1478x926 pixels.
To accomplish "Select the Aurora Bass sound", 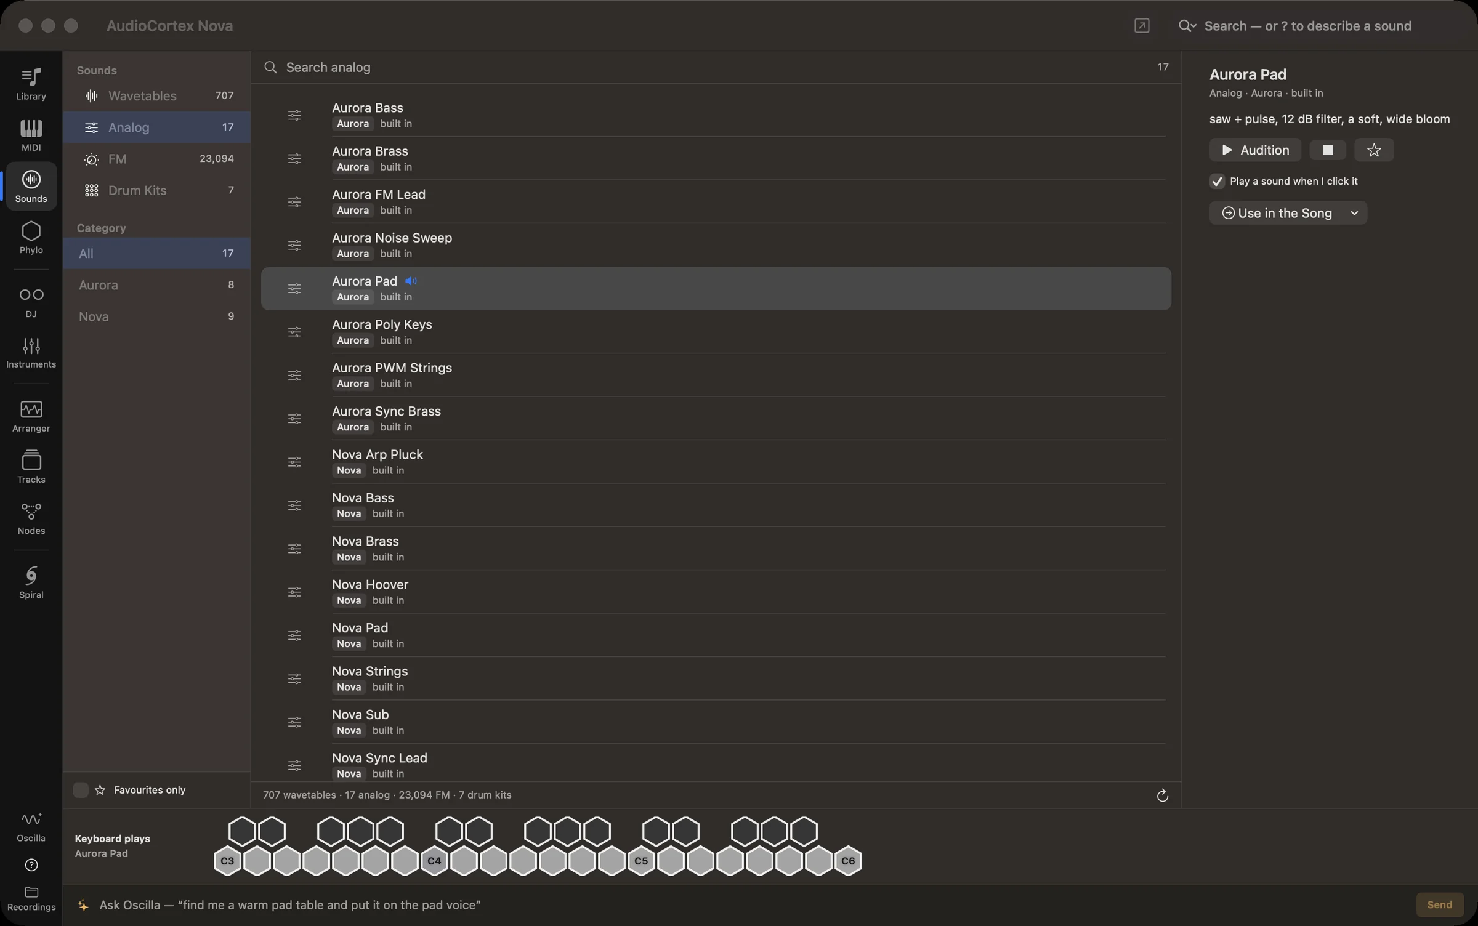I will 716,115.
